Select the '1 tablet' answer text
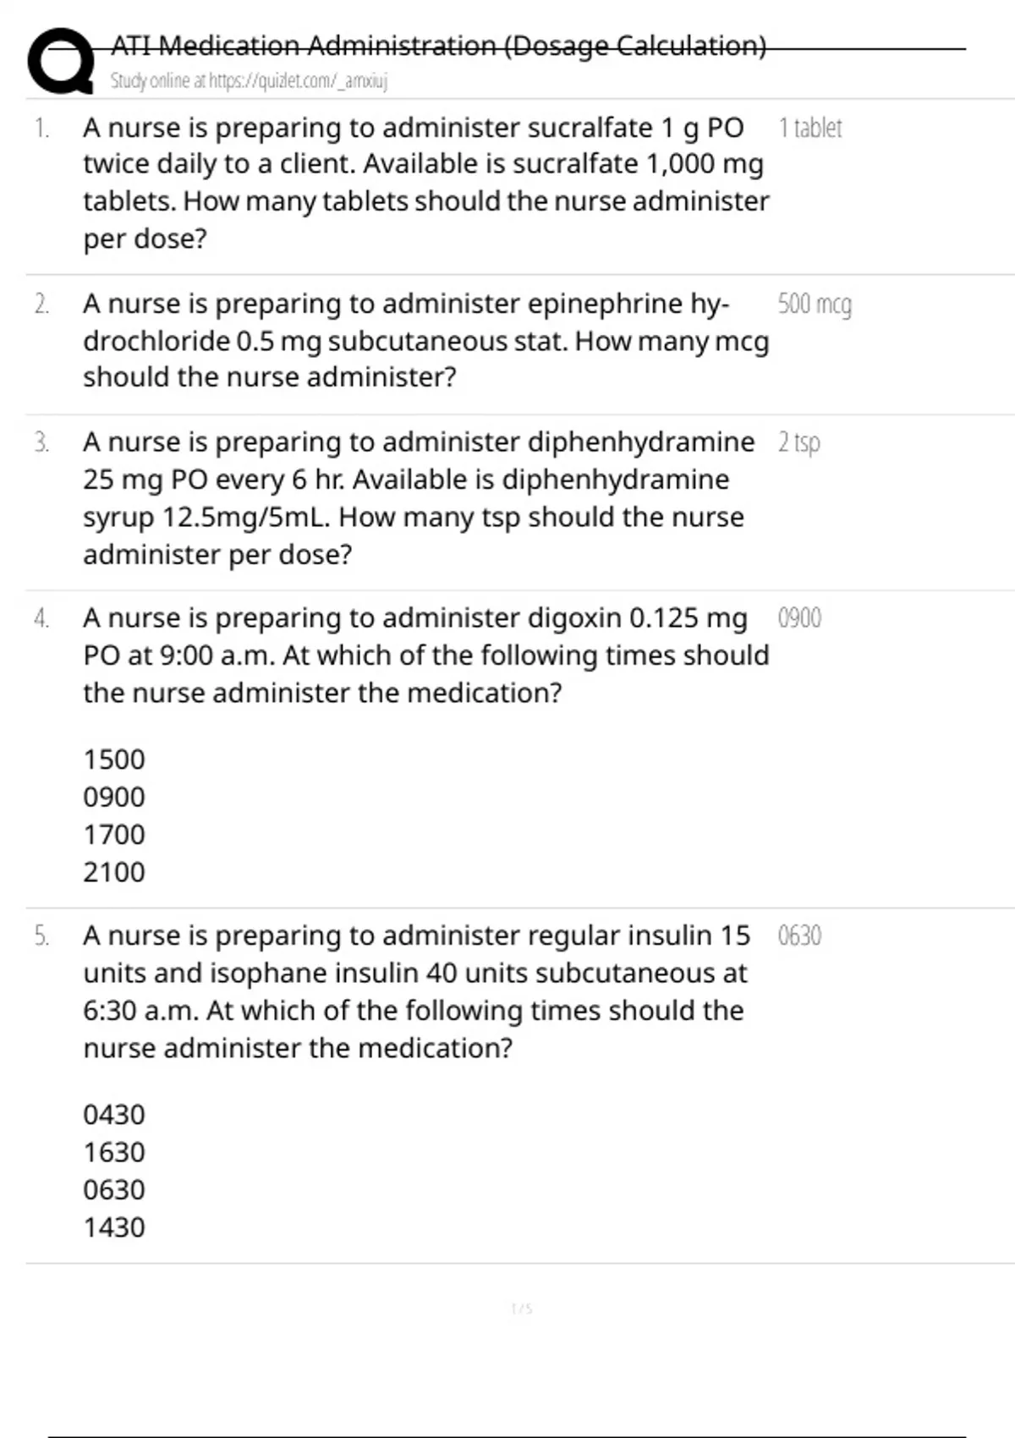1015x1438 pixels. [x=809, y=128]
